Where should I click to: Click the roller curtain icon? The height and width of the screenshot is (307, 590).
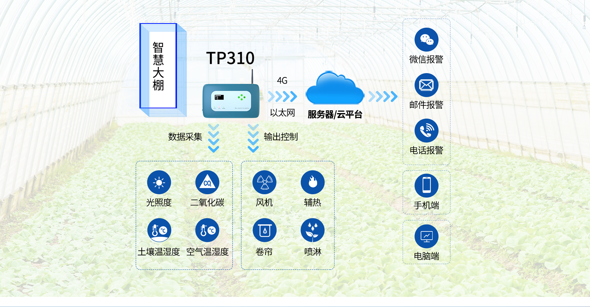pos(264,230)
